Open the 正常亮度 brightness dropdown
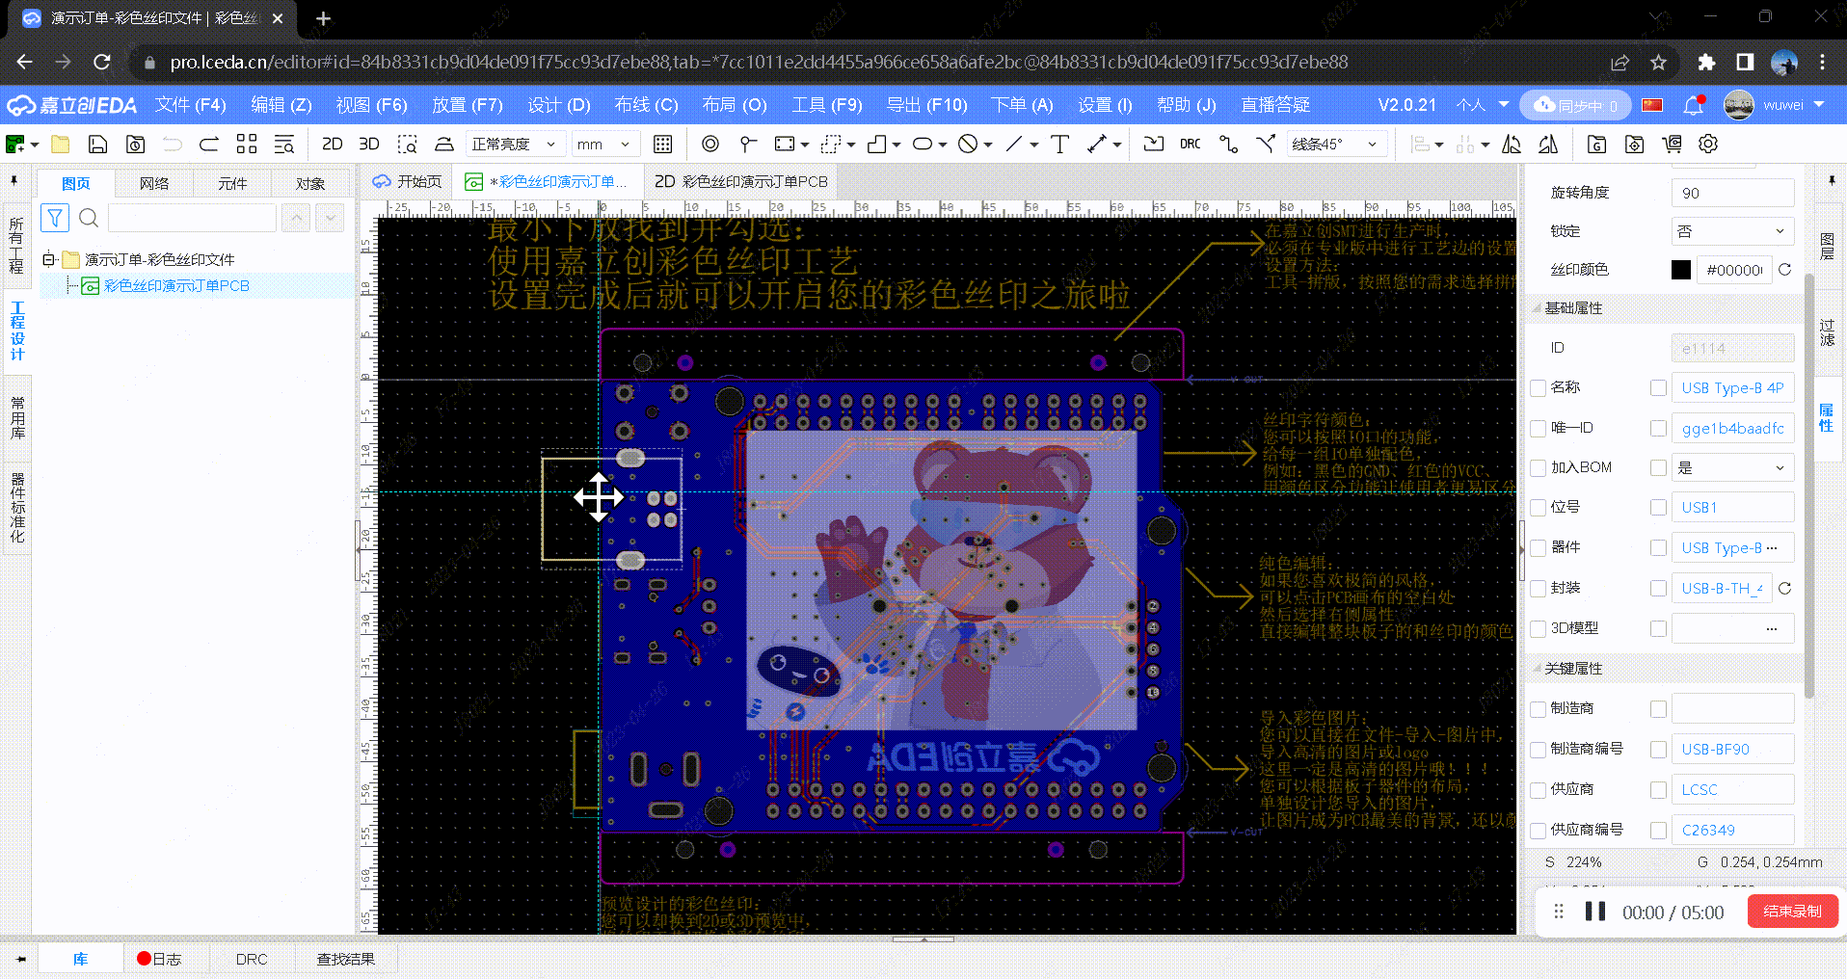This screenshot has height=979, width=1847. (514, 145)
